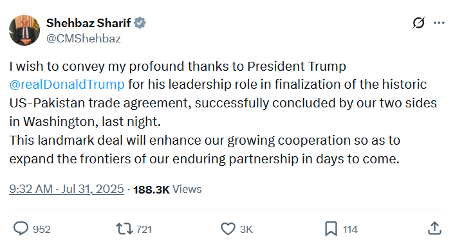Click the blue verified badge

tap(140, 23)
